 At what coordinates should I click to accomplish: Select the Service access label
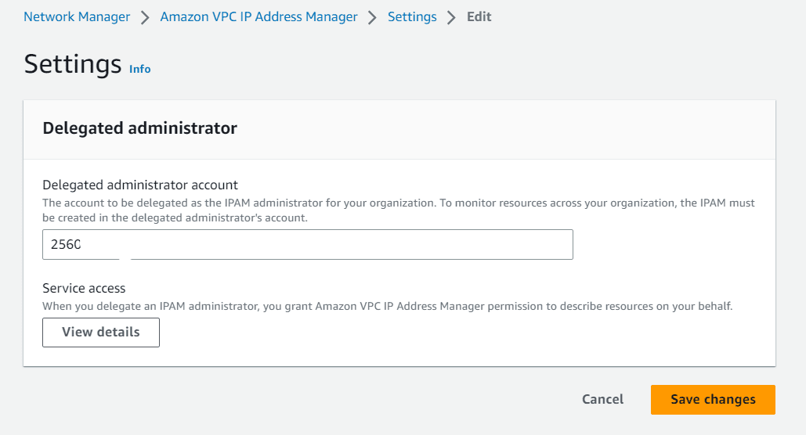(x=84, y=288)
